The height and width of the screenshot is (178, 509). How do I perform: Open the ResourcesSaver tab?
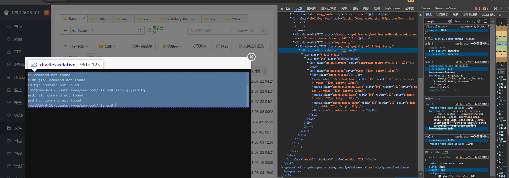446,8
